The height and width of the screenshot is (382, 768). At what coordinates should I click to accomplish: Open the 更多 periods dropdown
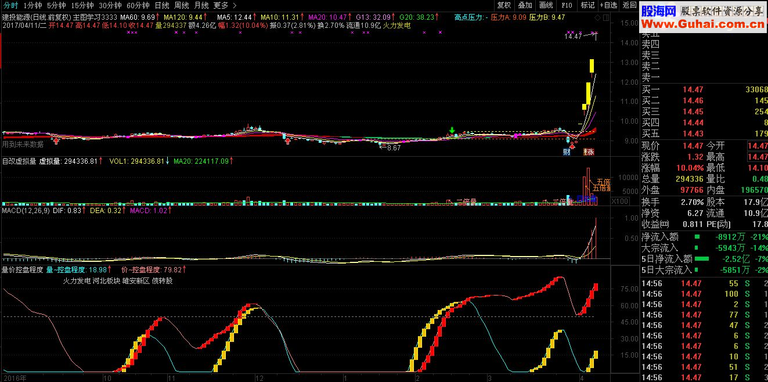(x=221, y=5)
